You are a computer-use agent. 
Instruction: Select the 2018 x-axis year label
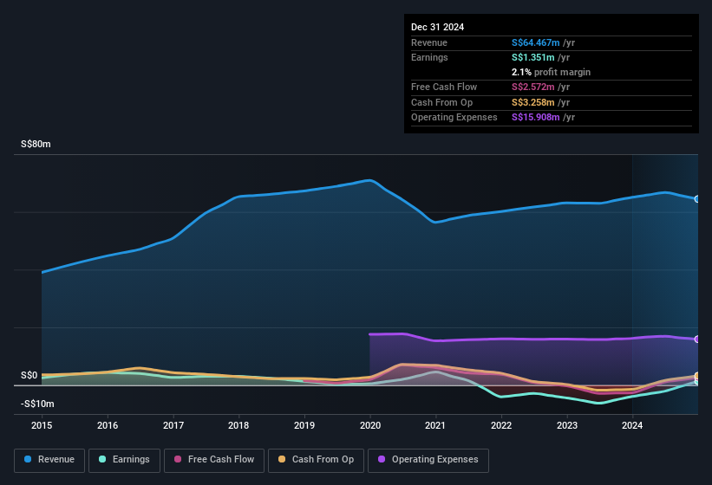pos(238,425)
